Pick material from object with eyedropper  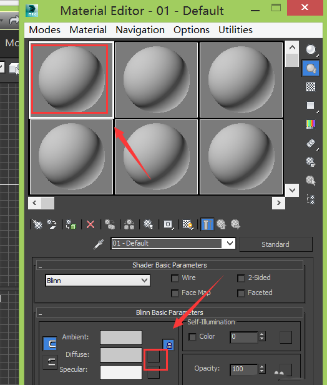click(99, 244)
